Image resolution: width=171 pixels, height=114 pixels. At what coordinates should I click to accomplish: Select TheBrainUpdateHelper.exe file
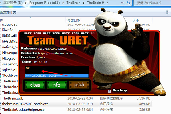[23, 109]
